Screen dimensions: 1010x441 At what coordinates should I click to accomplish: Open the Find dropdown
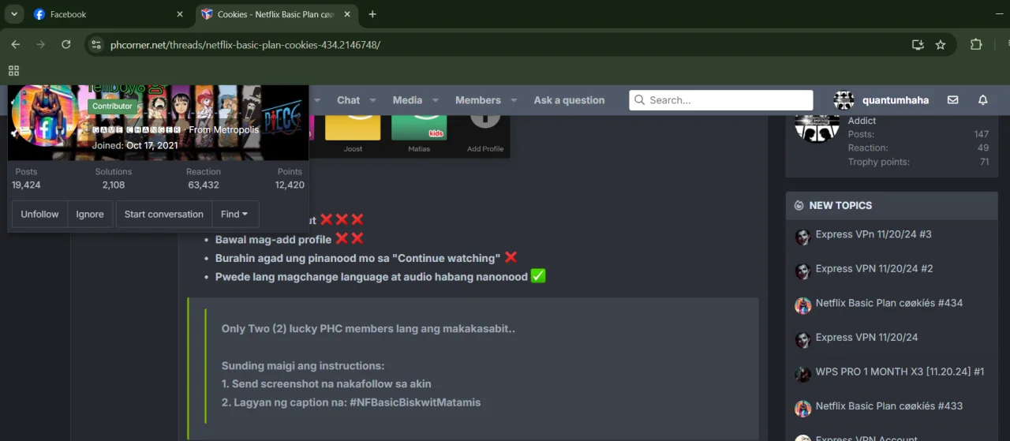[x=235, y=214]
